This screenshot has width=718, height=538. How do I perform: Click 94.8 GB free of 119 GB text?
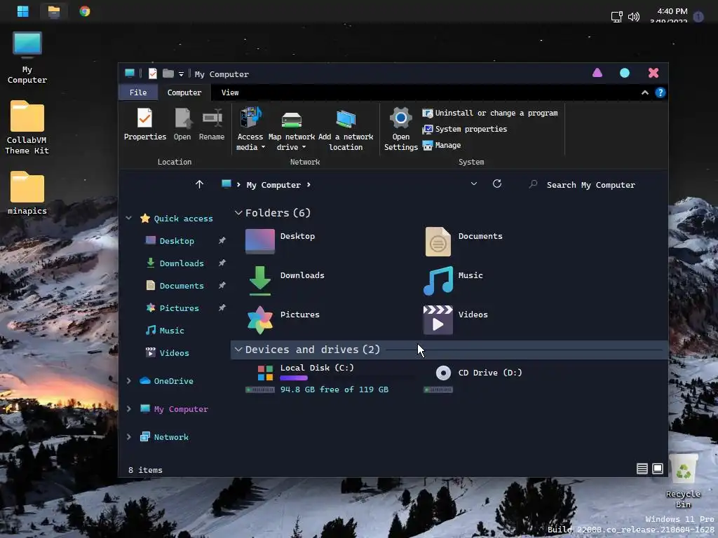(x=334, y=389)
